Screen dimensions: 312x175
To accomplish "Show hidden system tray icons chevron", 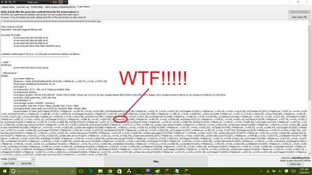I will click(x=261, y=171).
